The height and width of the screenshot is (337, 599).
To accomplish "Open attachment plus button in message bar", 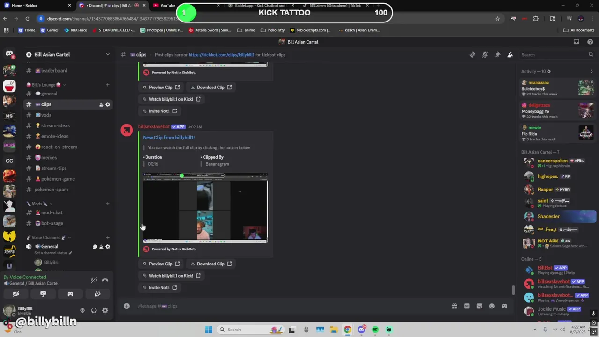I will tap(126, 306).
